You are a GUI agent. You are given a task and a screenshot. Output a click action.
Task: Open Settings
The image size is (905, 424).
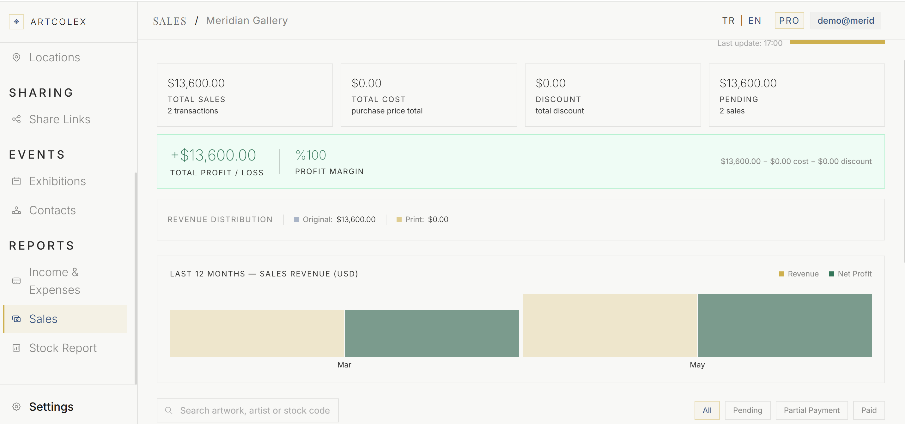pos(51,407)
